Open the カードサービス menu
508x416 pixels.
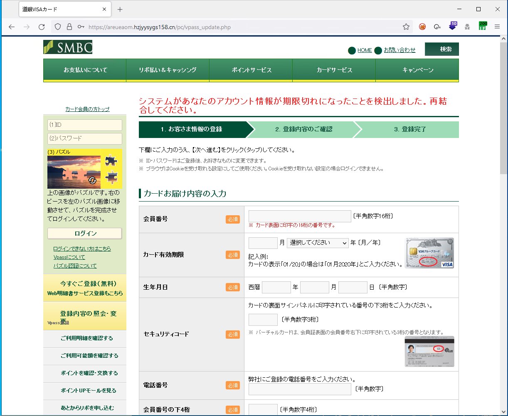334,70
